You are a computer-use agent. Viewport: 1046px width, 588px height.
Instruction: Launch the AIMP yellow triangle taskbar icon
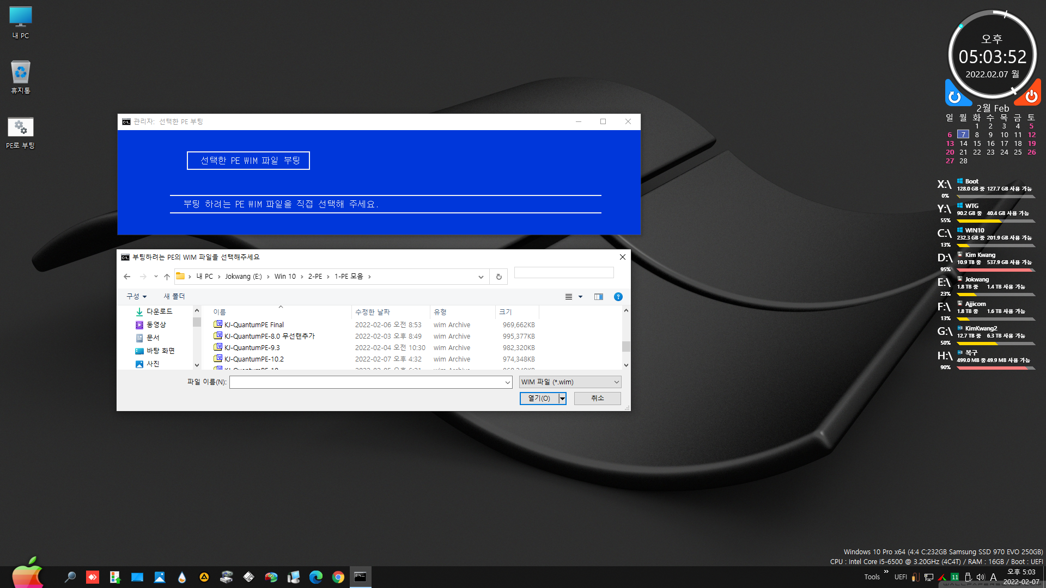204,577
